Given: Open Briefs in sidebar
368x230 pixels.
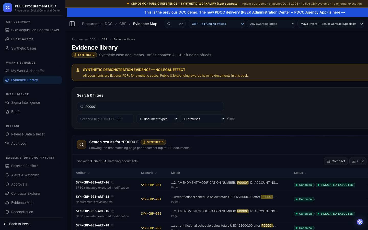Looking at the screenshot, I should (32, 112).
